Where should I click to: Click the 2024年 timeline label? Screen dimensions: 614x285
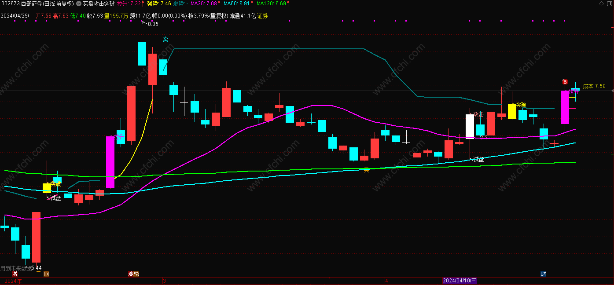[x=12, y=281]
